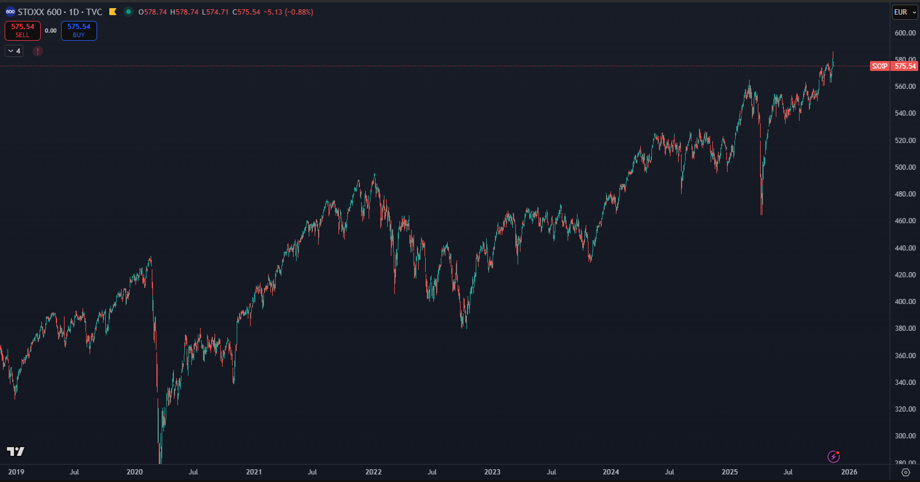
Task: Click the 2025 label on time axis
Action: pyautogui.click(x=729, y=472)
